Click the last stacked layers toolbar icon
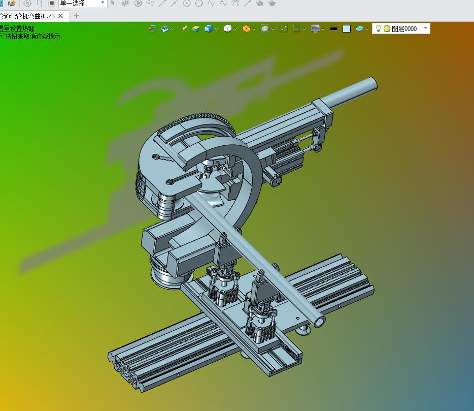474x411 pixels. point(272,4)
